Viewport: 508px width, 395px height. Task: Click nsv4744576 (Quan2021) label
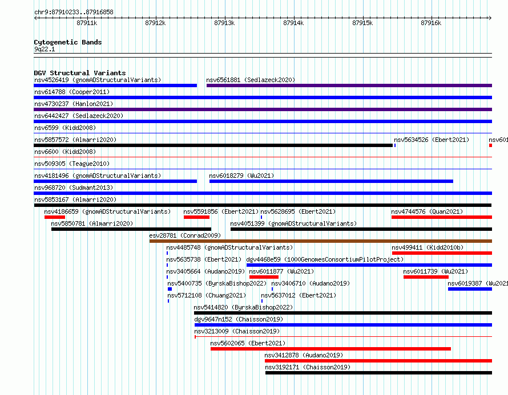click(427, 211)
